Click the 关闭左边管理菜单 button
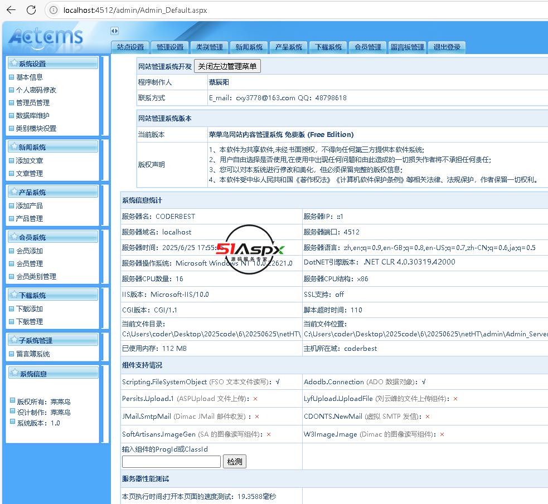Image resolution: width=548 pixels, height=504 pixels. (x=227, y=66)
